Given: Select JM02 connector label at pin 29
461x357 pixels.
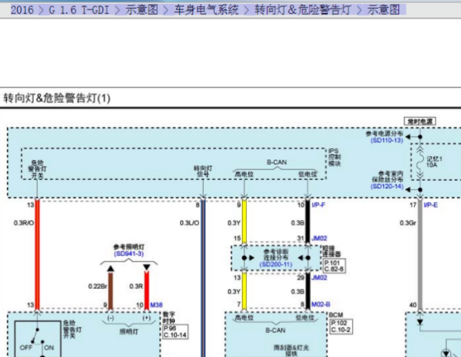Looking at the screenshot, I should 319,278.
